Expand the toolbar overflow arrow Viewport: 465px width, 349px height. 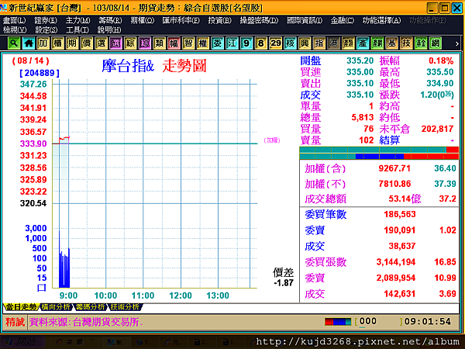coord(456,44)
